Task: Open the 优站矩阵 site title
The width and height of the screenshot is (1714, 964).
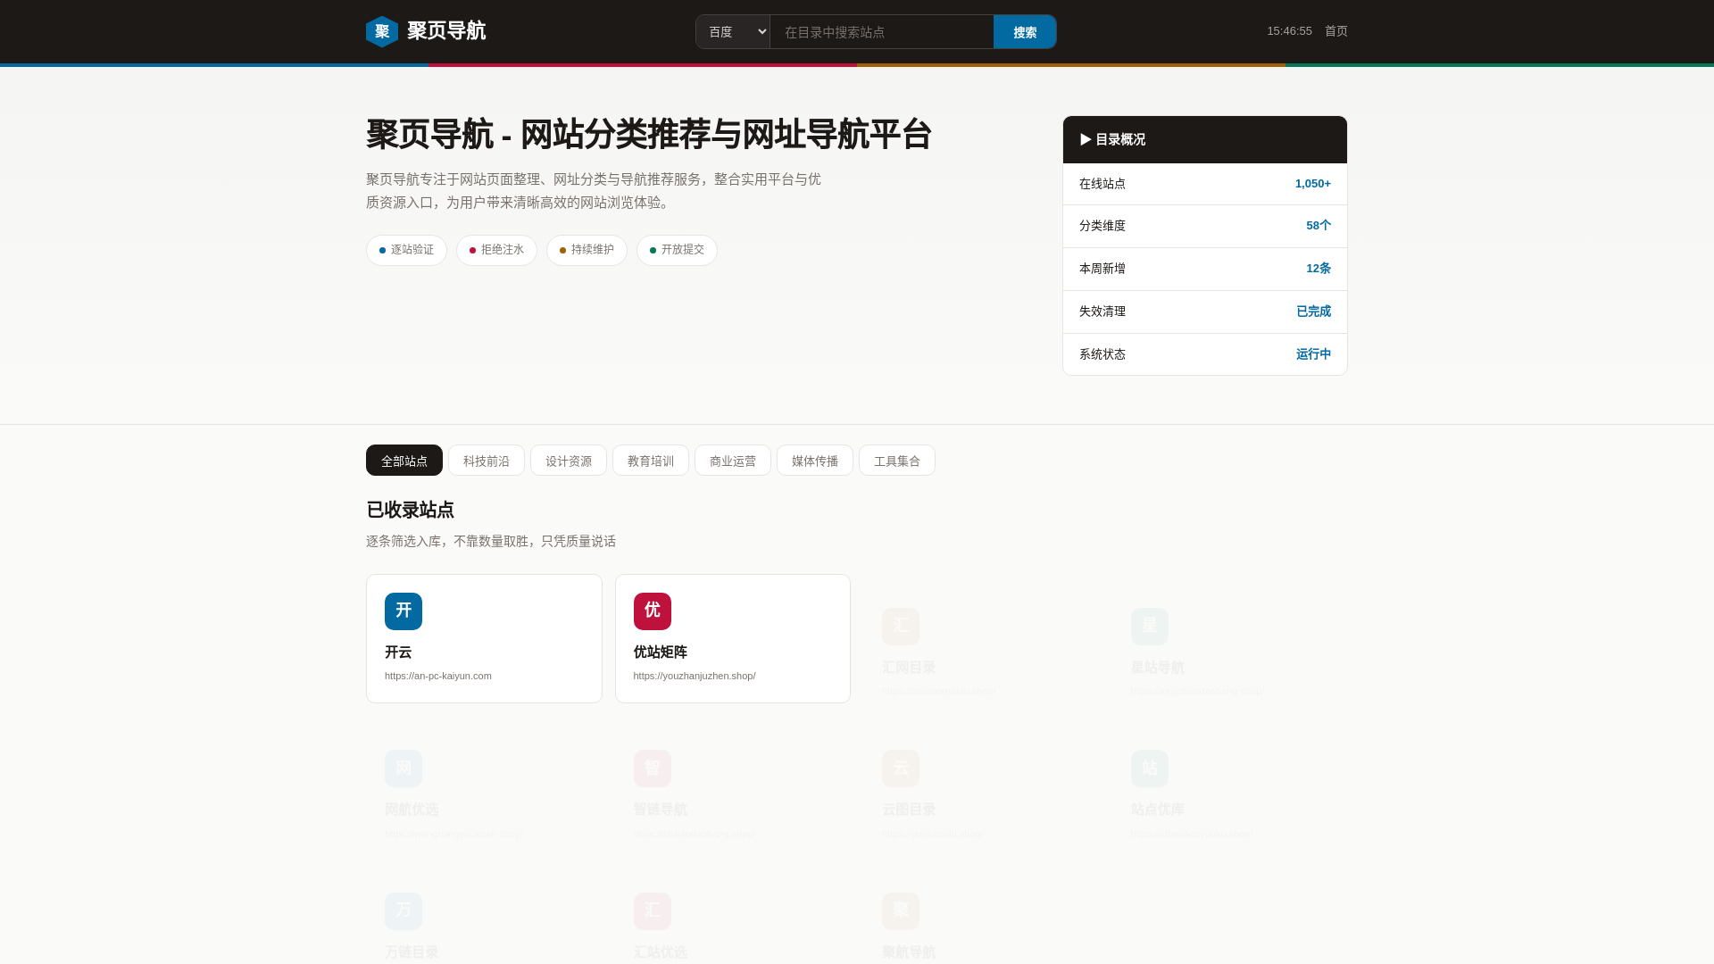Action: (x=661, y=652)
